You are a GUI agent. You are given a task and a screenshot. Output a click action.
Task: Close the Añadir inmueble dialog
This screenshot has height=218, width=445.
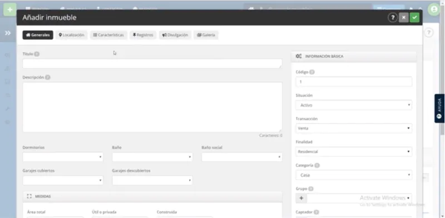[404, 18]
